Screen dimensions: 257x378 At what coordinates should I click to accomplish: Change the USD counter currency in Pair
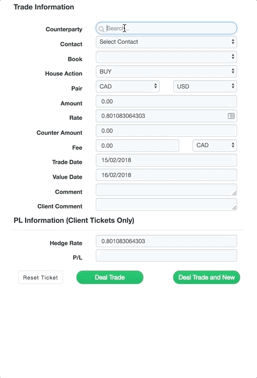pyautogui.click(x=205, y=87)
